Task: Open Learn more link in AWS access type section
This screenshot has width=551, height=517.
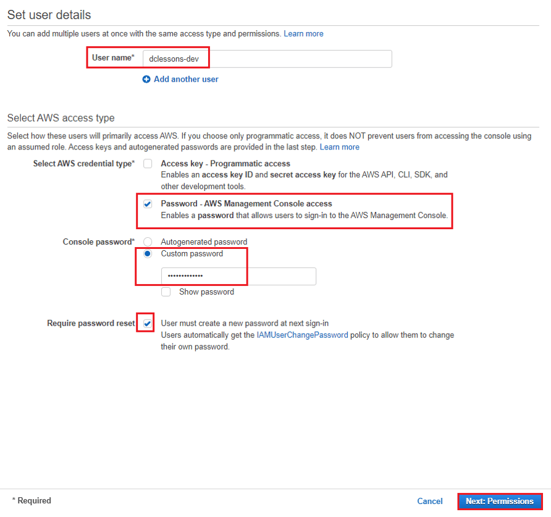Action: 340,147
